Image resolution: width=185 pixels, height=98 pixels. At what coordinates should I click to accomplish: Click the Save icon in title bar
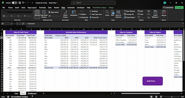click(x=20, y=3)
